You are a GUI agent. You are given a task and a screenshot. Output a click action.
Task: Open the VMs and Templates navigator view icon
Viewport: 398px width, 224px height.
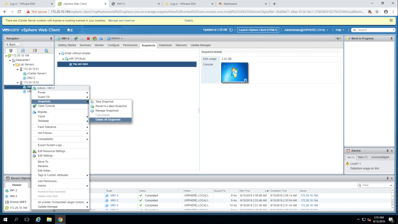point(23,51)
